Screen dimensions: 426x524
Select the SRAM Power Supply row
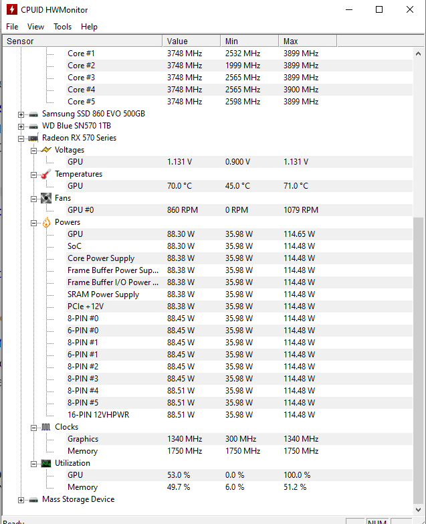coord(239,294)
